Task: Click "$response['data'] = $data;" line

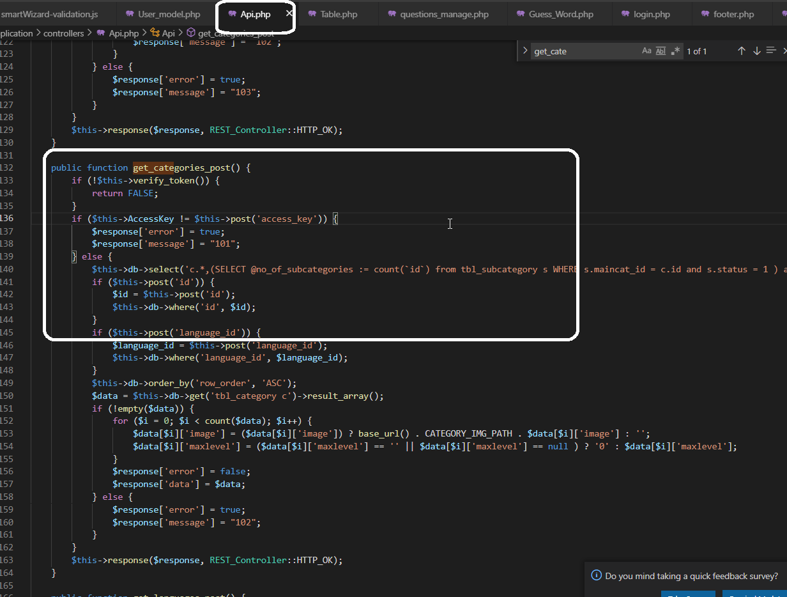Action: pos(179,484)
